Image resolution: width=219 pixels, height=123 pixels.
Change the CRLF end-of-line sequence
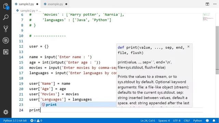coord(187,121)
